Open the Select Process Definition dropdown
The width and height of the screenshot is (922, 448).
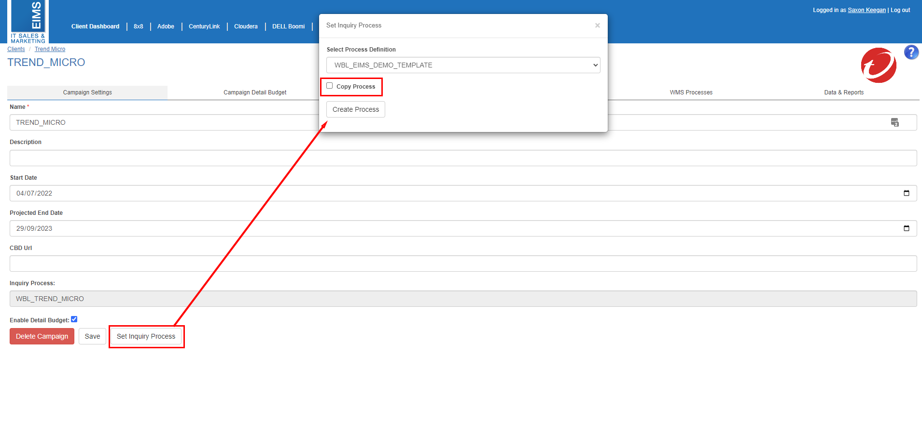tap(463, 65)
